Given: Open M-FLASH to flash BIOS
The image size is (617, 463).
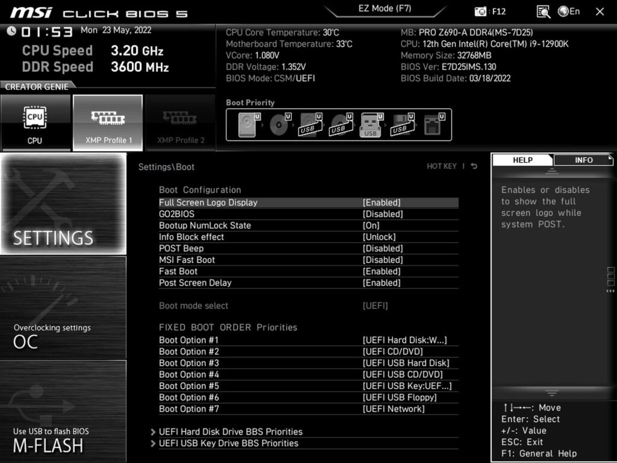Looking at the screenshot, I should click(x=63, y=411).
